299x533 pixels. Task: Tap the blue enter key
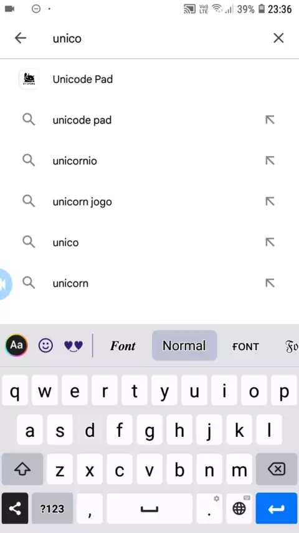[x=276, y=509]
